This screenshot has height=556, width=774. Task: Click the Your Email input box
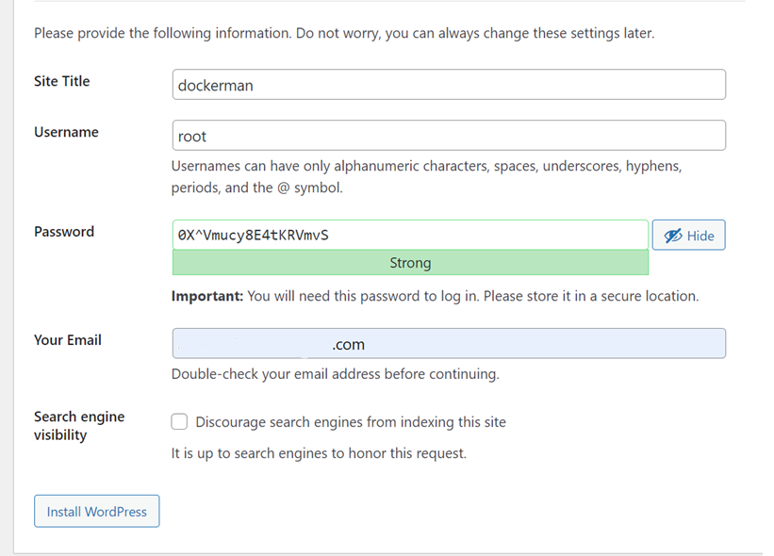click(x=449, y=344)
